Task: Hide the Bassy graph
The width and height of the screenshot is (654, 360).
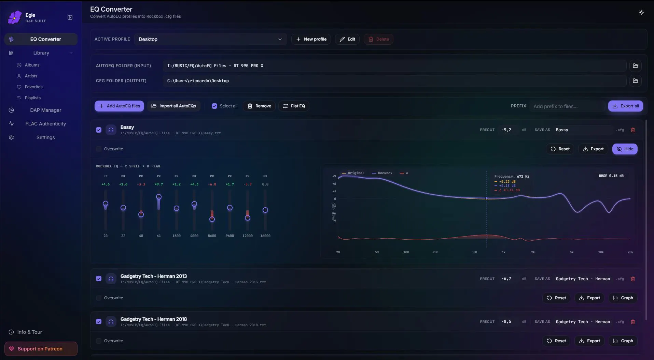Action: (625, 149)
